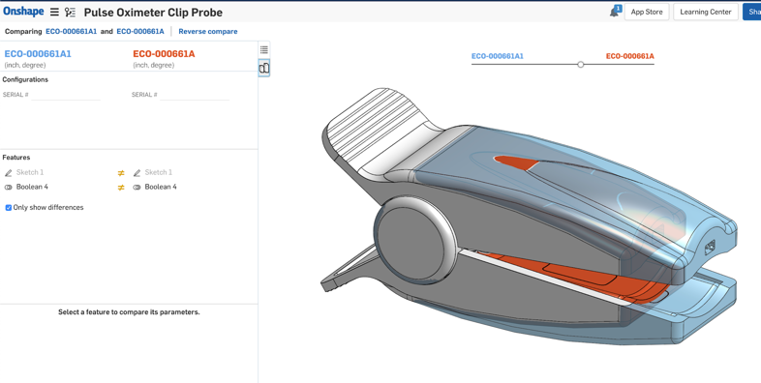Viewport: 761px width, 383px height.
Task: Select right-side Sketch 1 feature
Action: coord(158,172)
